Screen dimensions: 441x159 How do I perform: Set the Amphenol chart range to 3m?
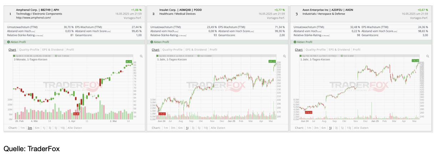pos(30,128)
